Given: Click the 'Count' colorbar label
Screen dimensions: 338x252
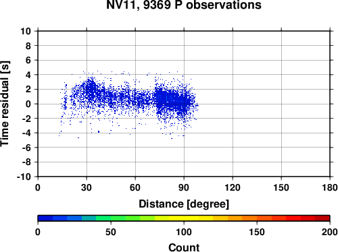Looking at the screenshot, I should (184, 247).
